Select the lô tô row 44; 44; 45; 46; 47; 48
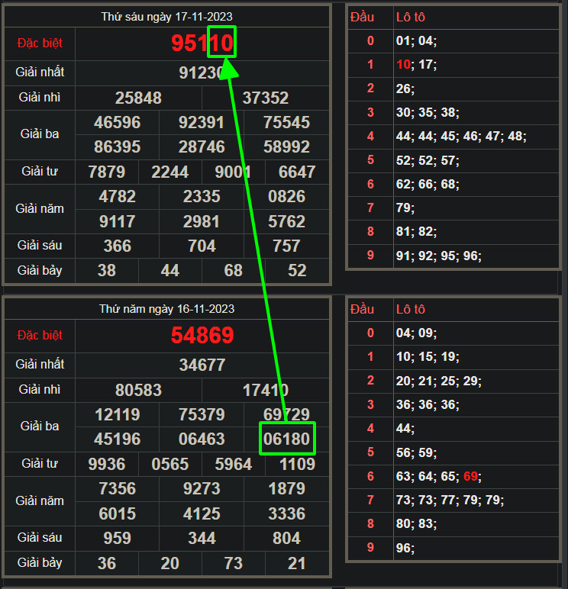Screen dimensions: 568x589 point(461,137)
